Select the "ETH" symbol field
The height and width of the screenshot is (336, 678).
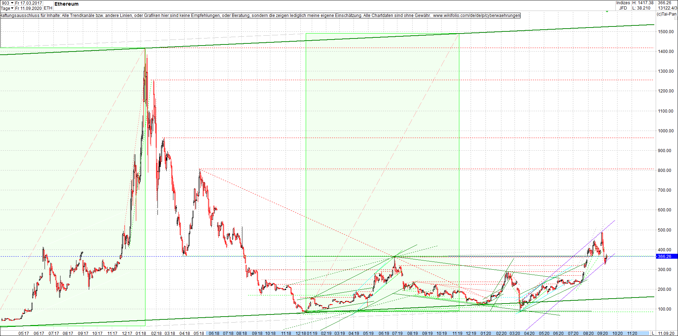(48, 8)
